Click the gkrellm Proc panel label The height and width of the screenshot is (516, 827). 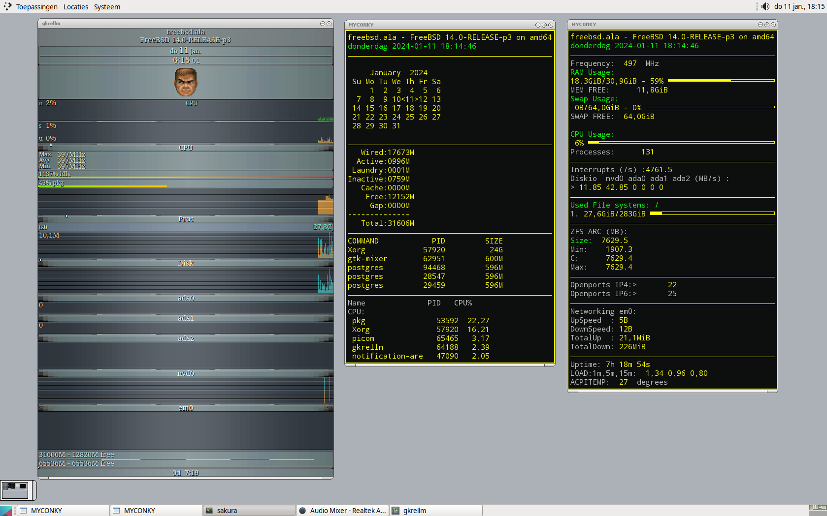tap(186, 219)
